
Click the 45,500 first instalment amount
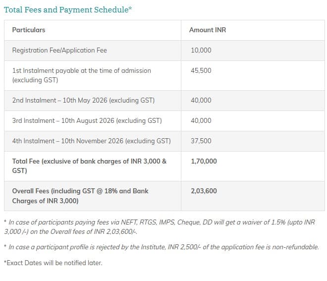[x=201, y=70]
